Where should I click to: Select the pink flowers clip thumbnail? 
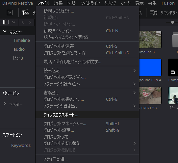(150, 95)
